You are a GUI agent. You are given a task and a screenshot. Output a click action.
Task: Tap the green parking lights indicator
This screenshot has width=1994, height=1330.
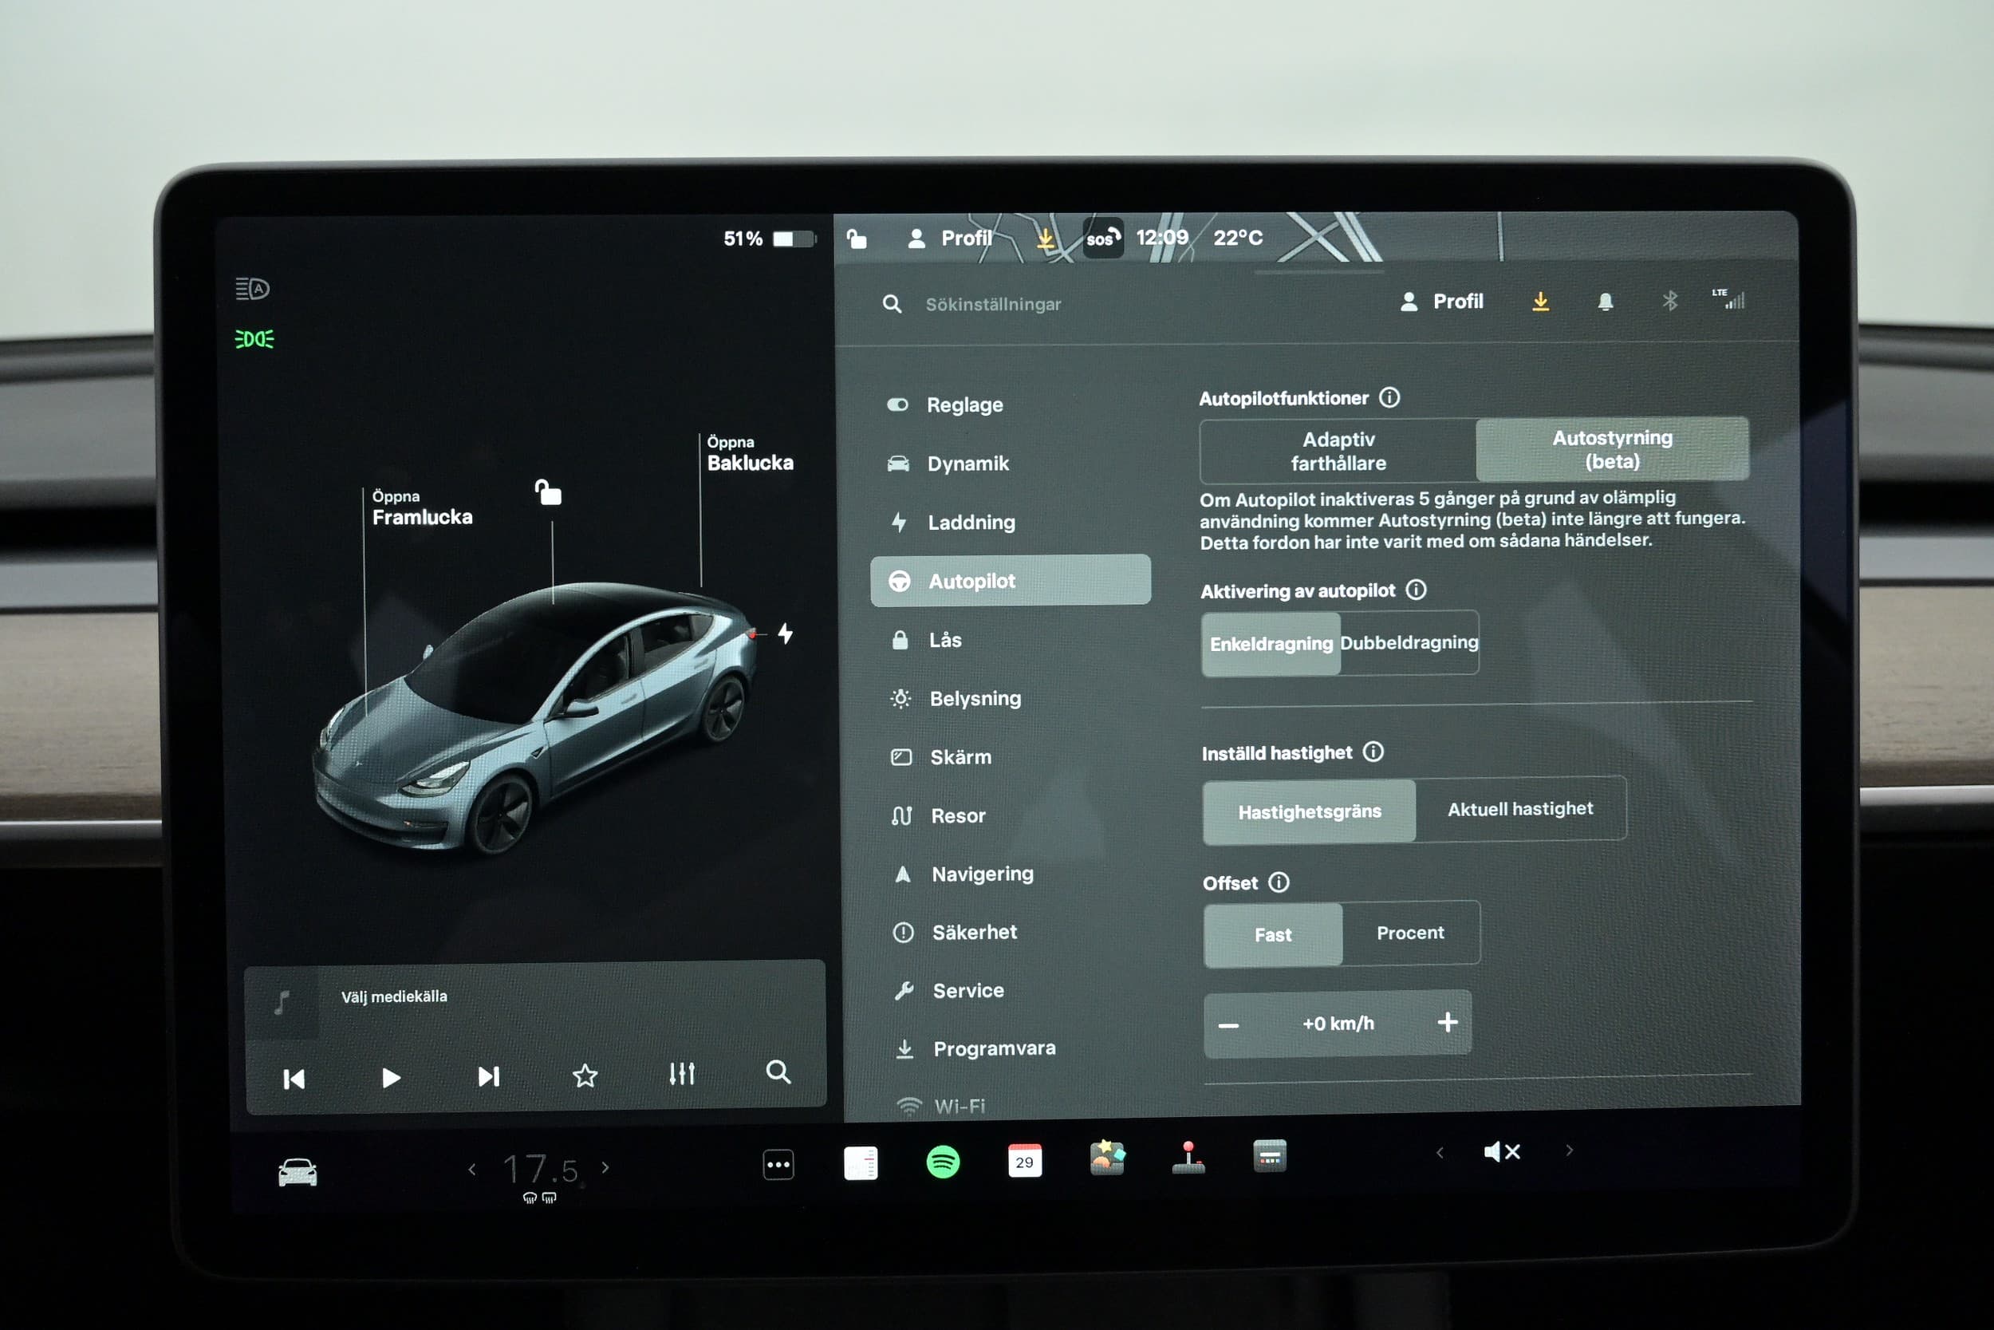(x=254, y=339)
